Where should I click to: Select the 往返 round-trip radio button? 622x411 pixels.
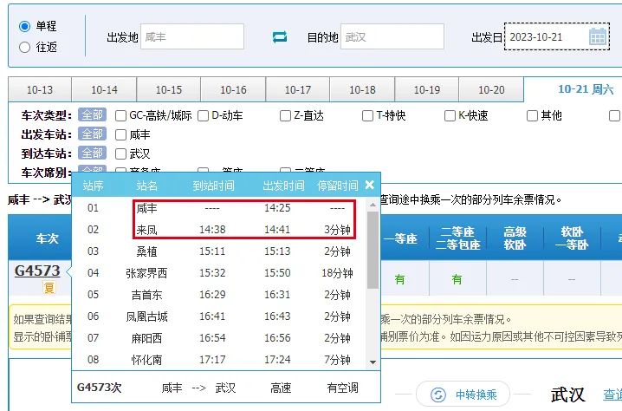pos(24,47)
